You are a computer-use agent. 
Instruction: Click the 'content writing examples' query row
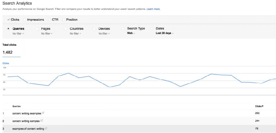click(x=27, y=113)
